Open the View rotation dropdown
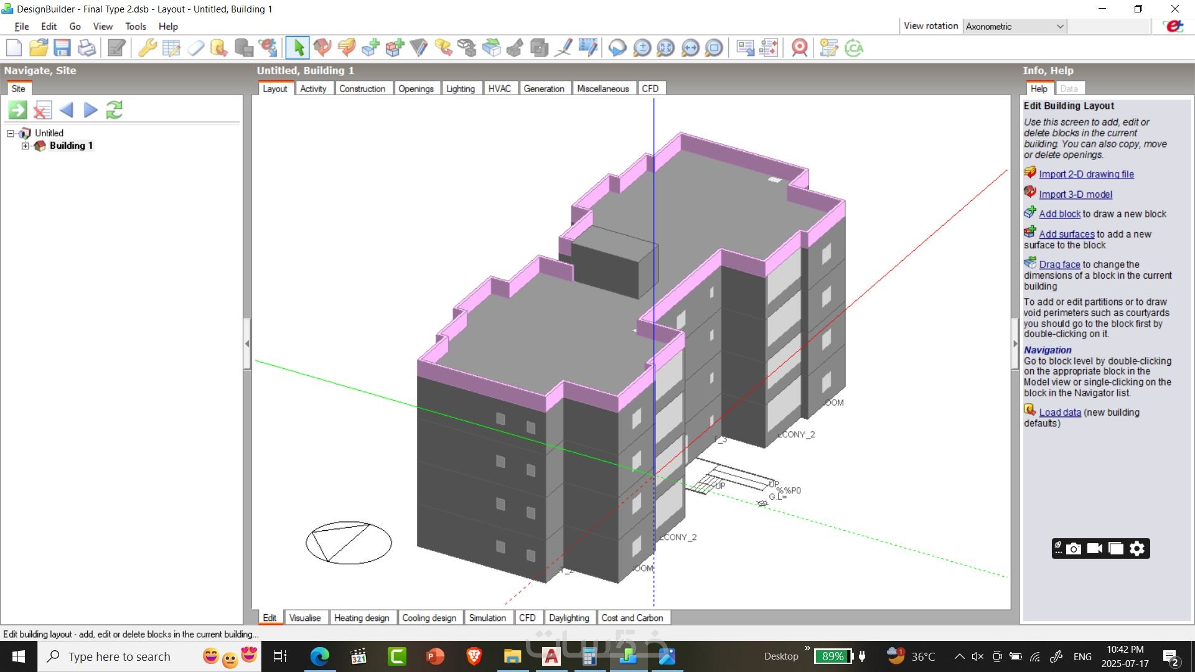 [1060, 26]
